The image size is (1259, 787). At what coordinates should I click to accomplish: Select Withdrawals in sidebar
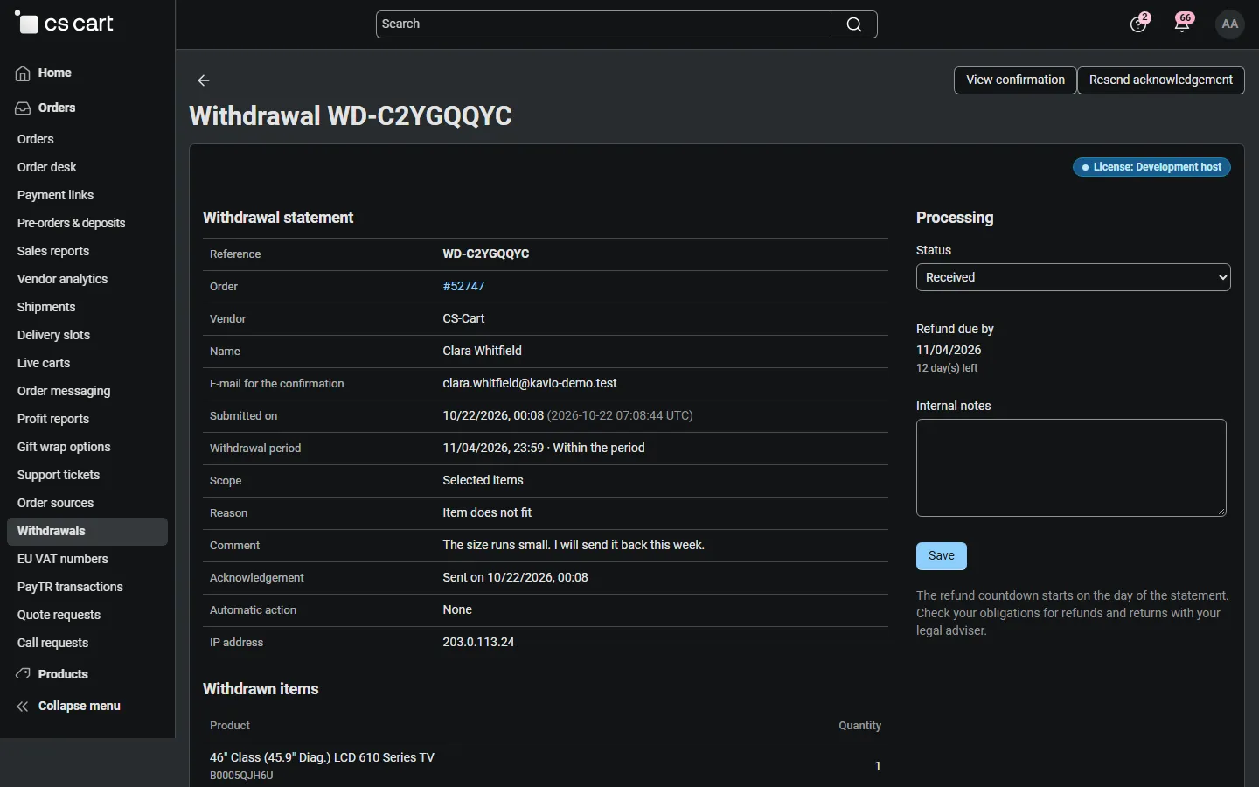[x=87, y=532]
